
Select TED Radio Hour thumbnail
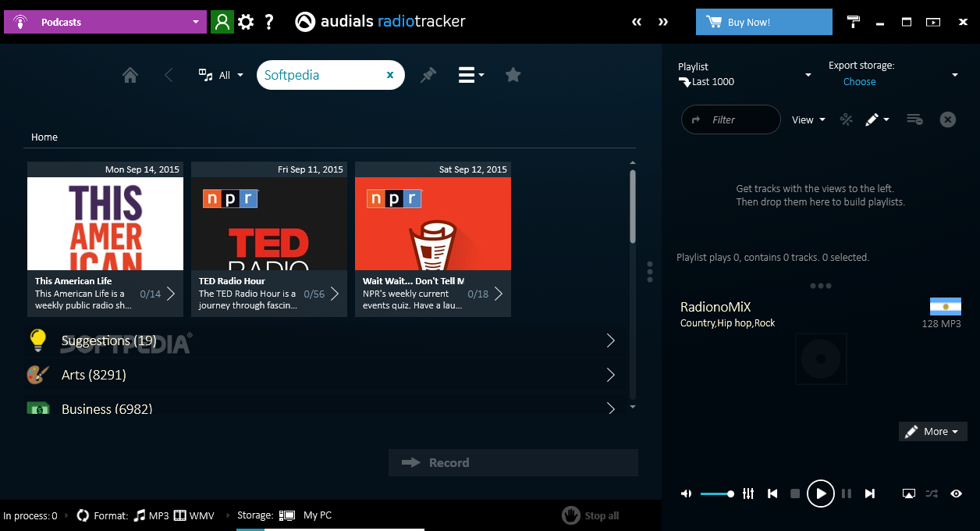pyautogui.click(x=269, y=223)
